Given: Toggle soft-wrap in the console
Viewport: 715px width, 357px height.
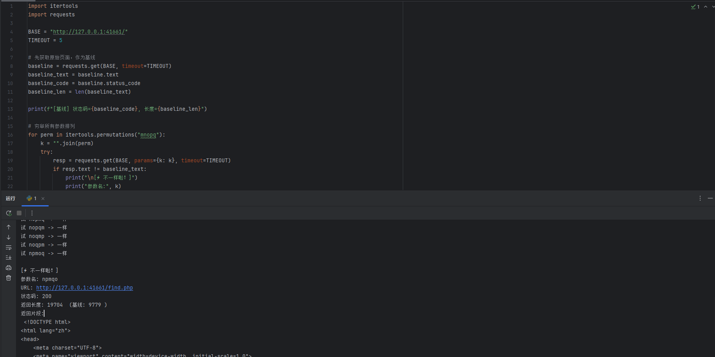Looking at the screenshot, I should pos(9,247).
